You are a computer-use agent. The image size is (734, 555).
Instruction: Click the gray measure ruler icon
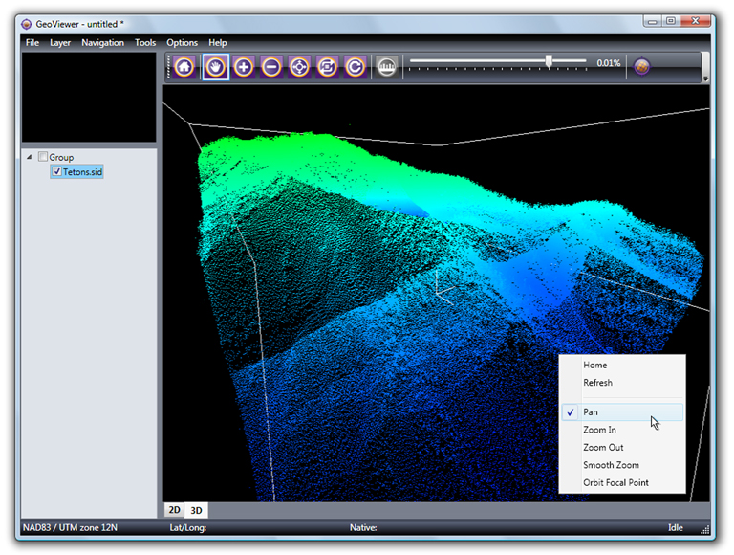387,67
